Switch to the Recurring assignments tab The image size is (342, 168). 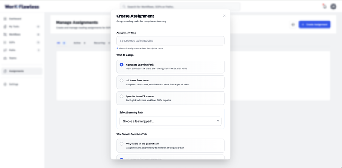102,43
